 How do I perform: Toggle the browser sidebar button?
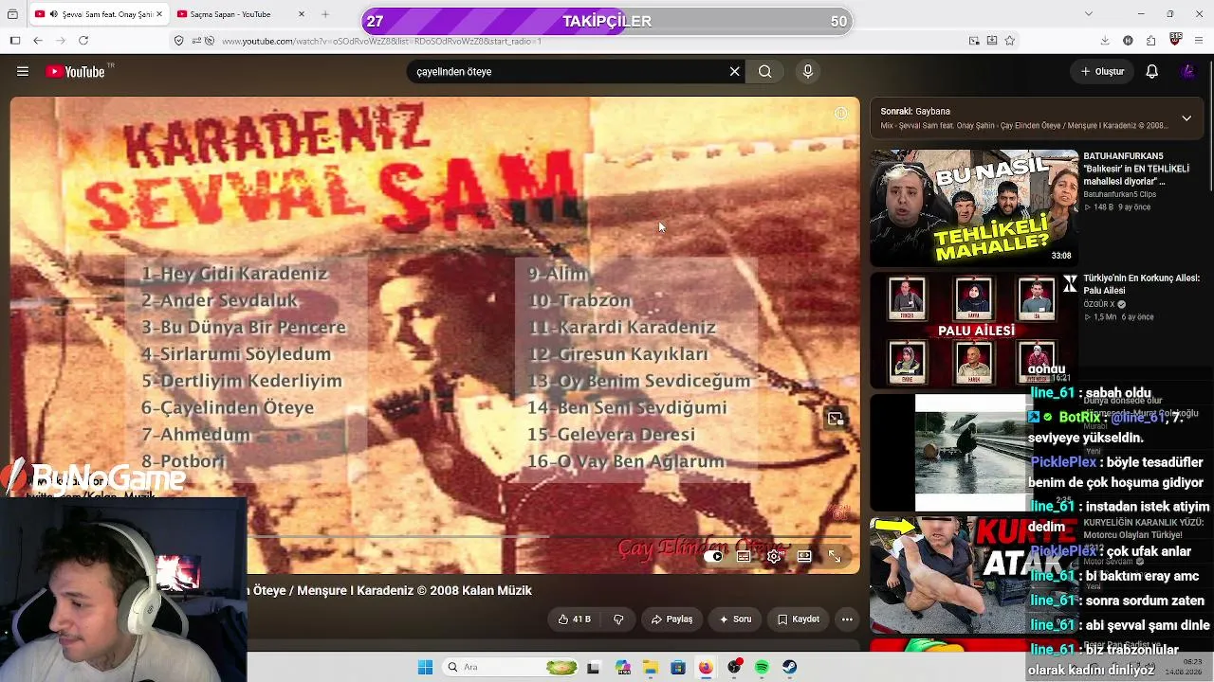(15, 41)
